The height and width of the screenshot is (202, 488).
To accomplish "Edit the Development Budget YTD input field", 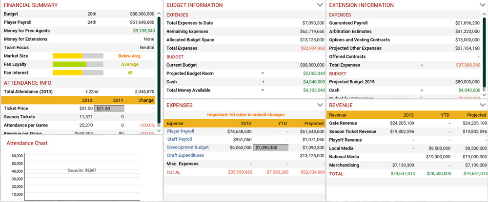I will (270, 147).
